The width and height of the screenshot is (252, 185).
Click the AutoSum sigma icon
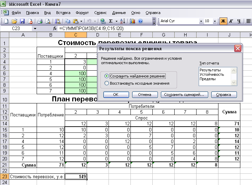click(111, 21)
